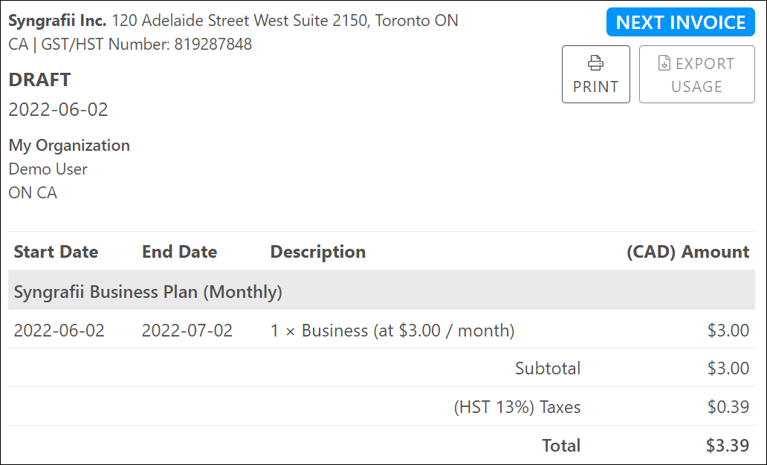This screenshot has height=465, width=767.
Task: Click the 2022-06-02 start date cell
Action: [59, 331]
